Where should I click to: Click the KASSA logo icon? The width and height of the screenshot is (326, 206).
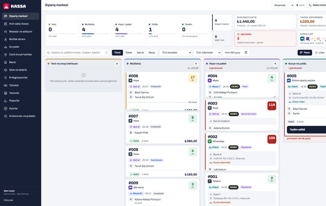pyautogui.click(x=6, y=6)
